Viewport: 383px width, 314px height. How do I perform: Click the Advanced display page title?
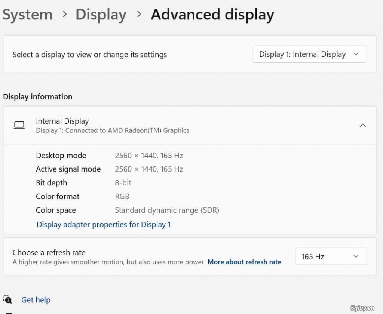tap(212, 14)
